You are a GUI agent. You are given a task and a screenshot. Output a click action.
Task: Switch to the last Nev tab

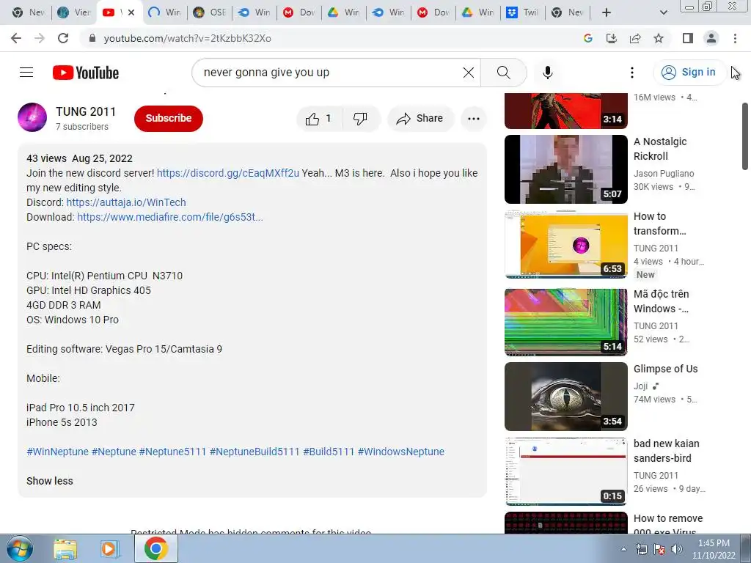click(567, 12)
